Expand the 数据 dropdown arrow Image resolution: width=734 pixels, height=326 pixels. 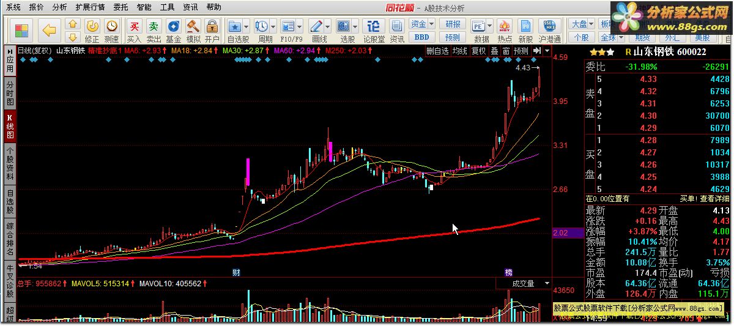(490, 26)
